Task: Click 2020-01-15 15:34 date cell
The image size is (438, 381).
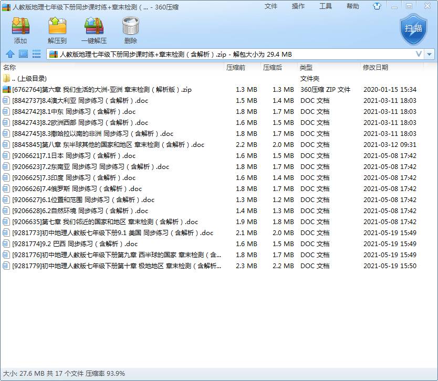Action: (x=390, y=90)
